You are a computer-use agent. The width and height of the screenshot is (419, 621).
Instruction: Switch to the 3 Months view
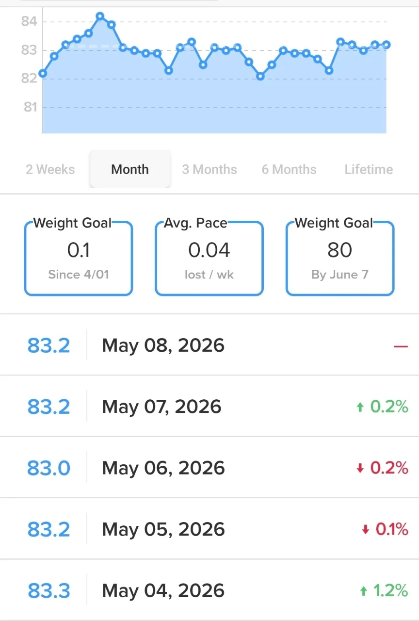(209, 169)
